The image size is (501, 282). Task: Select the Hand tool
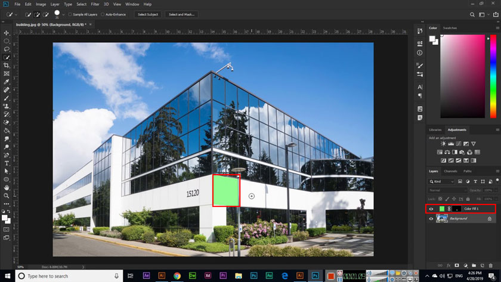click(x=6, y=188)
